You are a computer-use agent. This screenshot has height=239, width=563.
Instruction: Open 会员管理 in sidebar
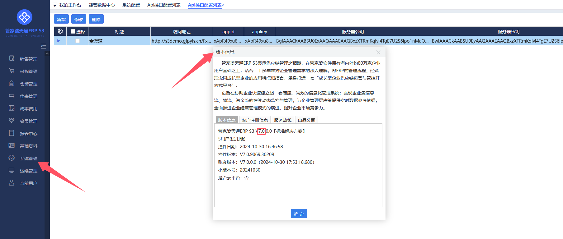pyautogui.click(x=29, y=121)
